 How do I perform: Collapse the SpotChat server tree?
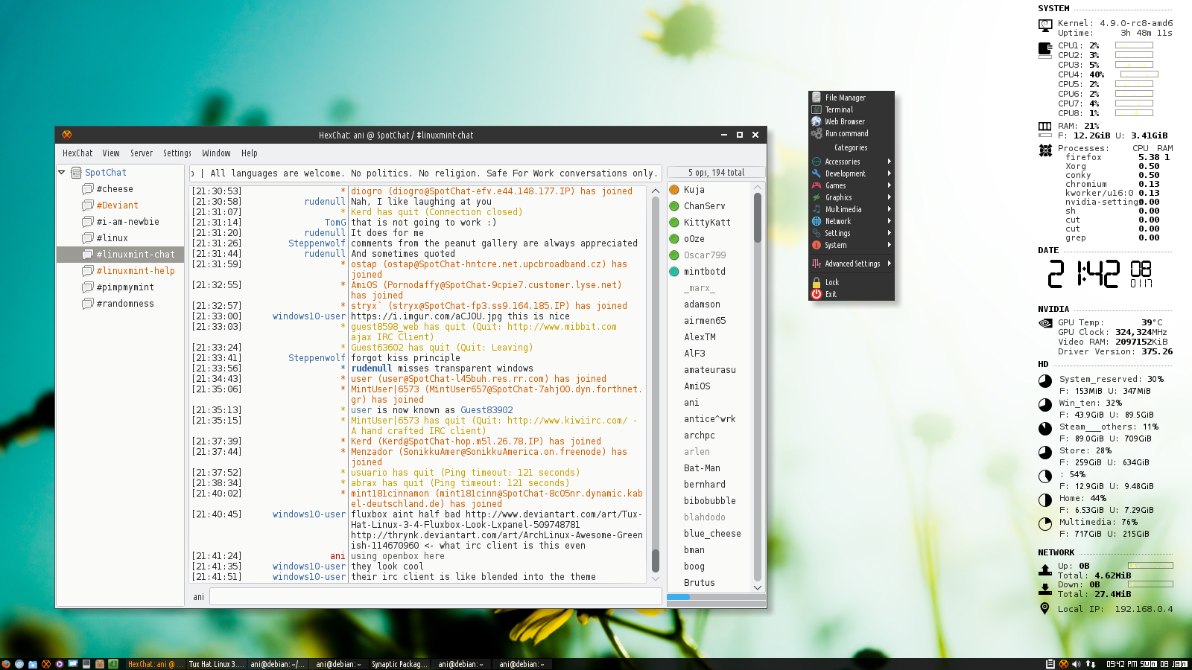pyautogui.click(x=62, y=173)
